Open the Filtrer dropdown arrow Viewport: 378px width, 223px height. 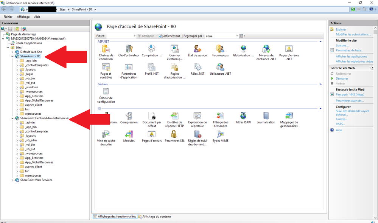[135, 36]
